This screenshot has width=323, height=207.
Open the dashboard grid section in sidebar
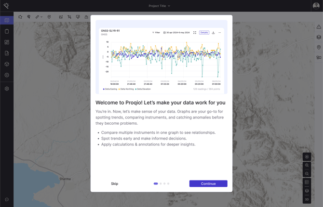(x=7, y=42)
